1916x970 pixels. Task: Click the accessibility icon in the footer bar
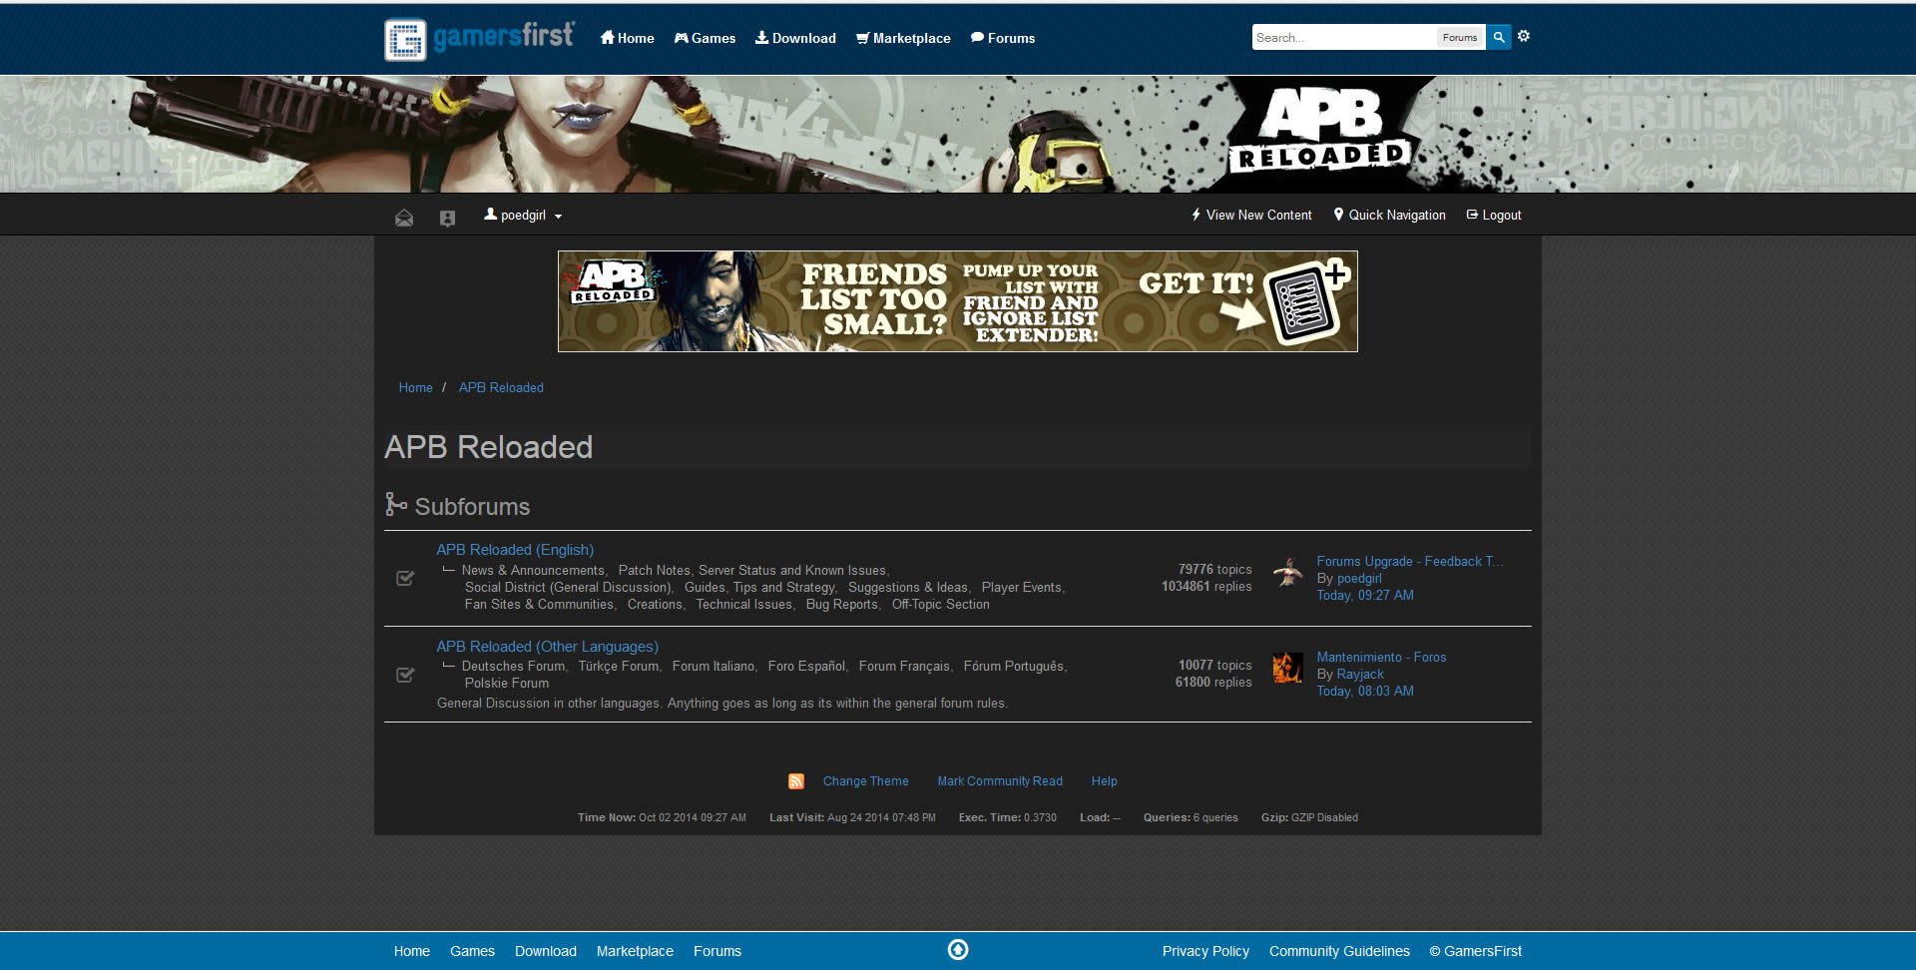click(x=957, y=949)
